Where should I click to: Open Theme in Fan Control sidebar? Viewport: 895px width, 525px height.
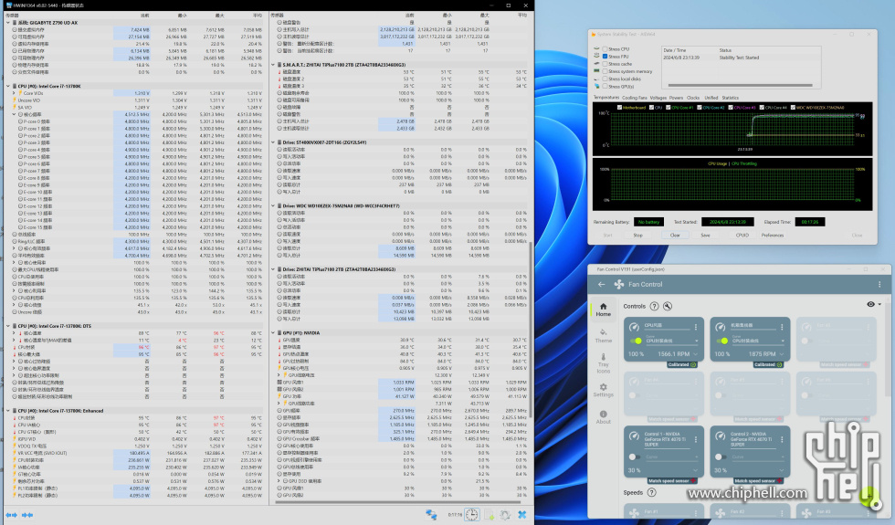tap(604, 336)
